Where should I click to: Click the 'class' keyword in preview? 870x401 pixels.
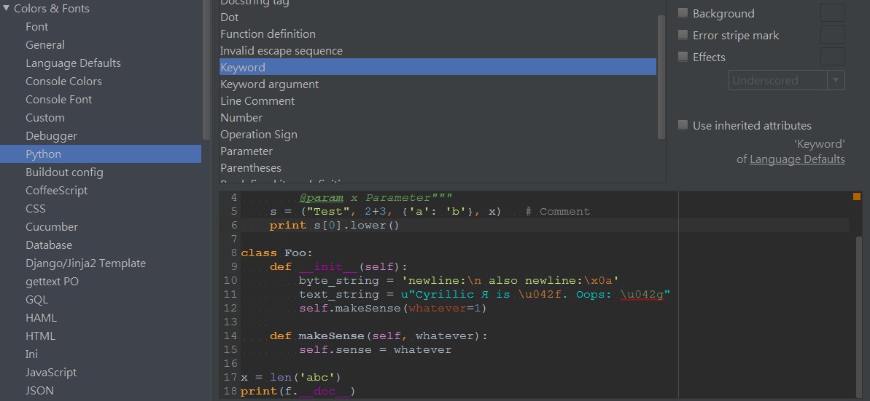259,253
